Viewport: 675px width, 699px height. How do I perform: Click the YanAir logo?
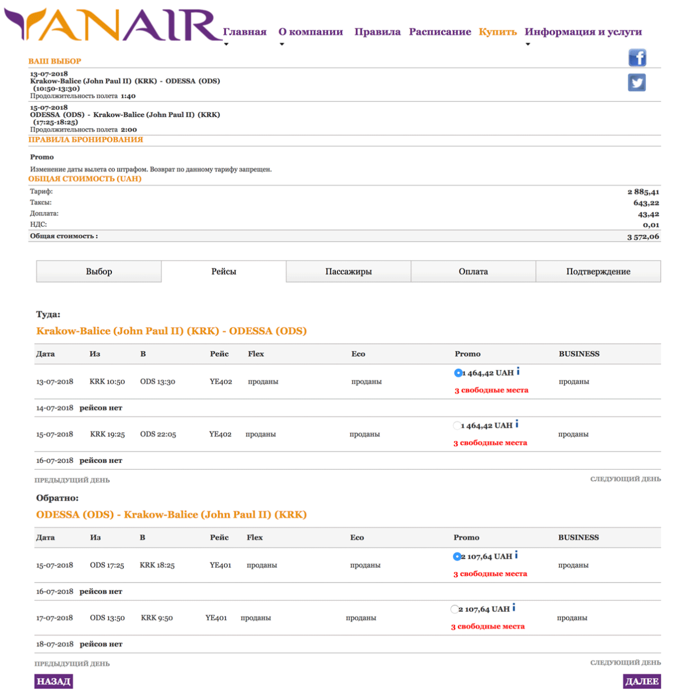112,25
